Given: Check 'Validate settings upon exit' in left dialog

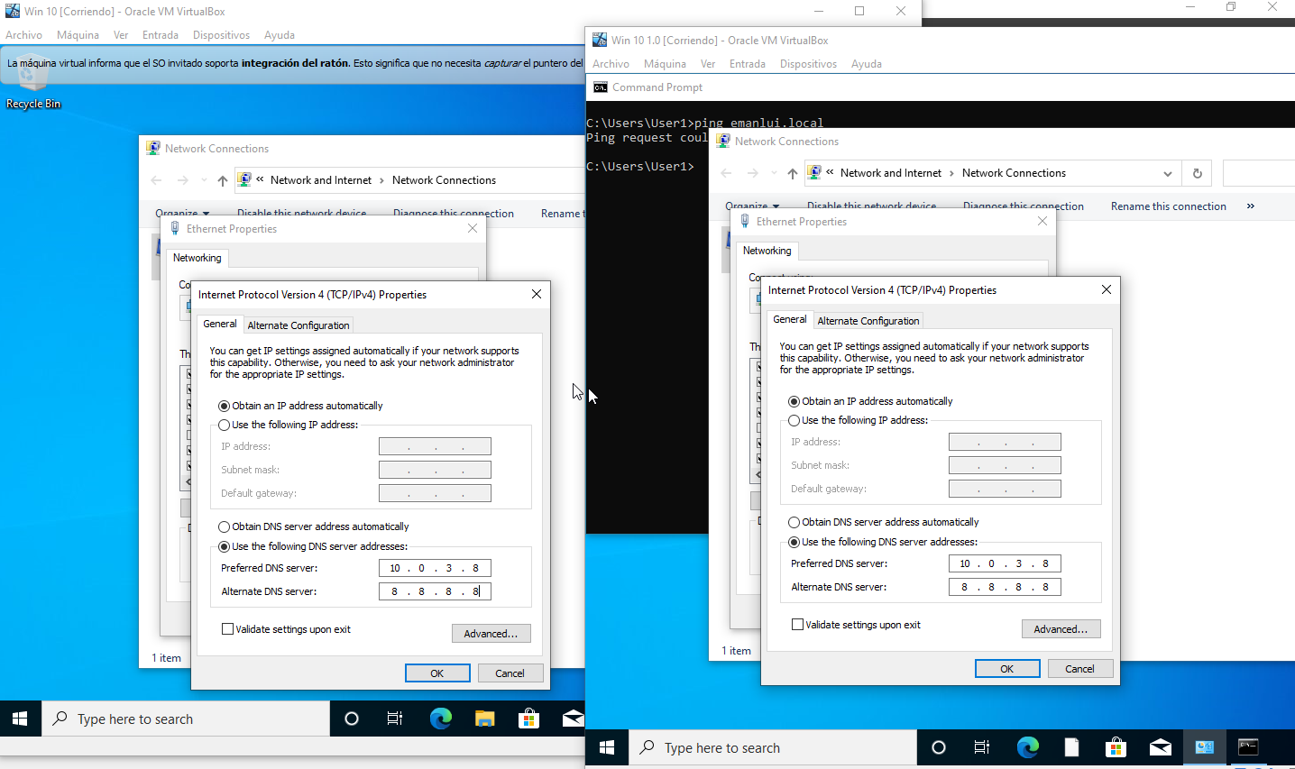Looking at the screenshot, I should coord(228,629).
